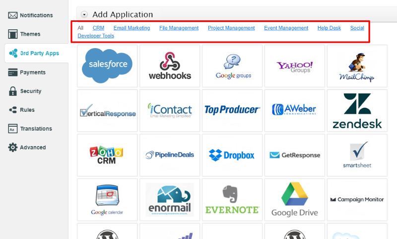Image resolution: width=397 pixels, height=239 pixels.
Task: Pick the Top Producer tile
Action: pos(232,110)
